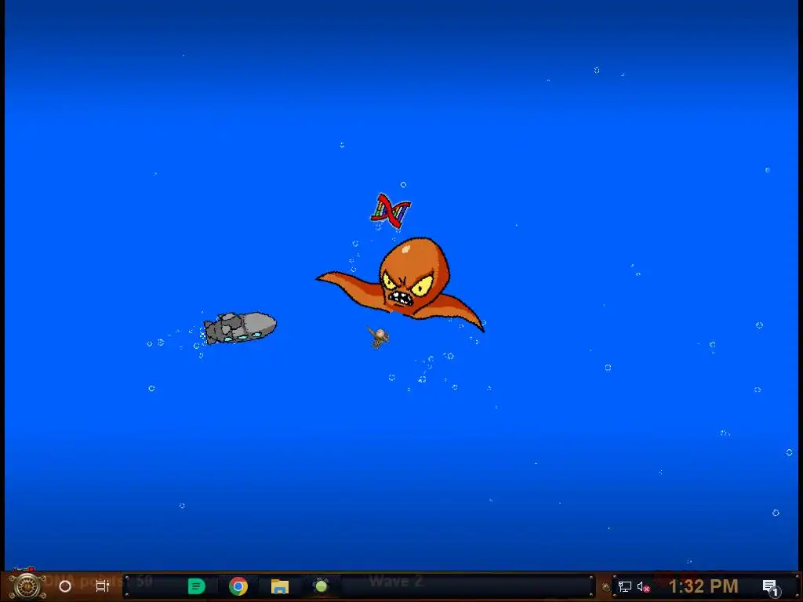Image resolution: width=803 pixels, height=602 pixels.
Task: Click the muted volume tray icon
Action: [x=643, y=586]
